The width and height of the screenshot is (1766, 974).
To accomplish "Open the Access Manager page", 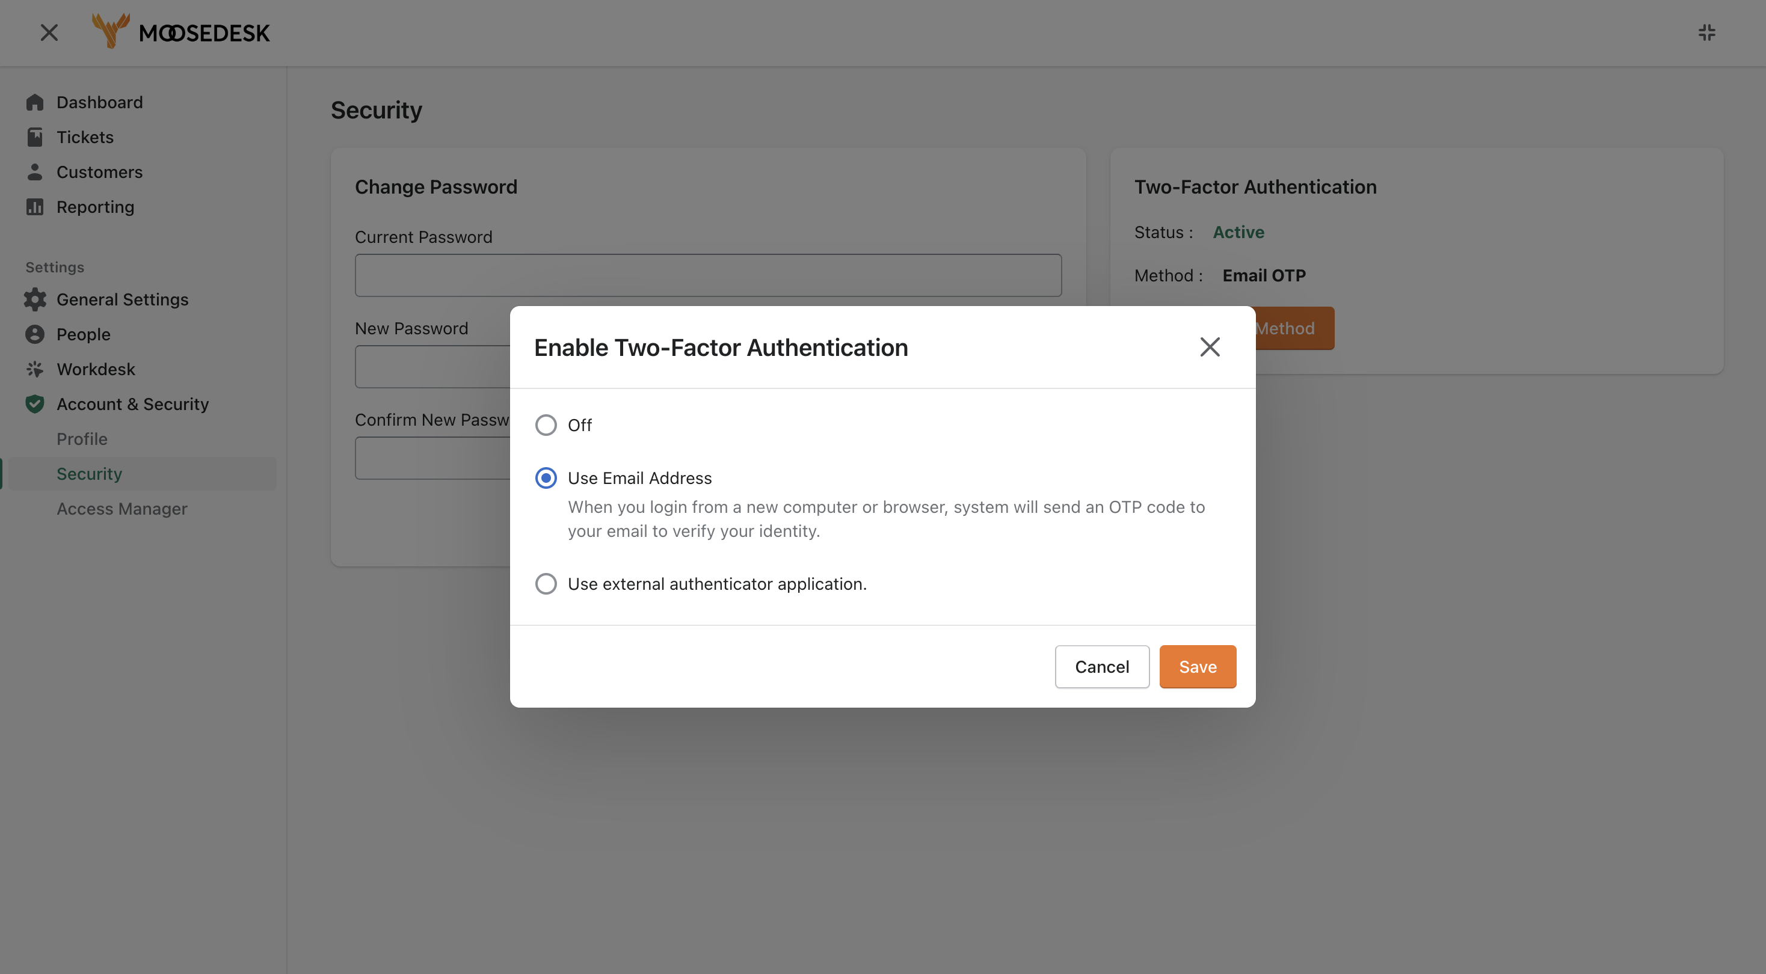I will coord(122,509).
